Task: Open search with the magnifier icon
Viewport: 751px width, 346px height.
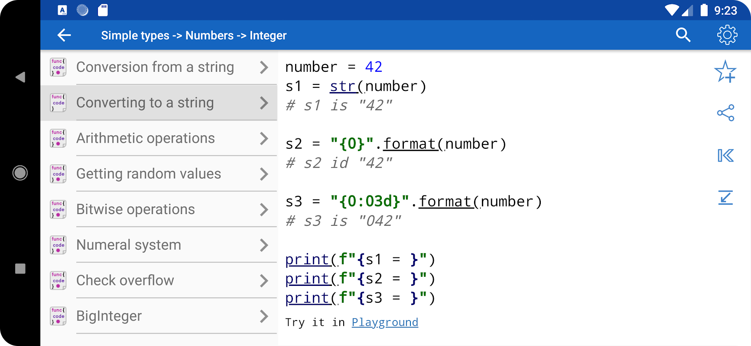Action: click(x=683, y=35)
